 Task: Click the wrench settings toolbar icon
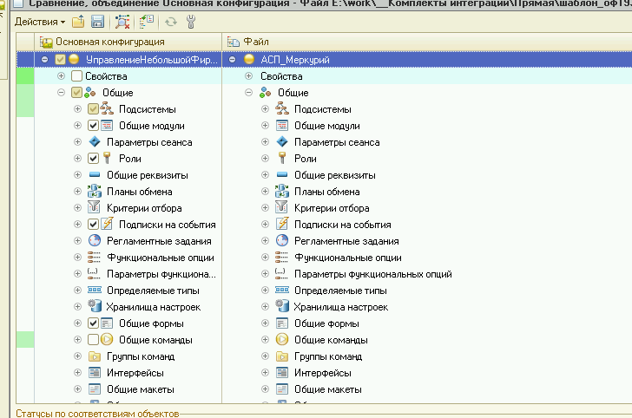coord(191,20)
